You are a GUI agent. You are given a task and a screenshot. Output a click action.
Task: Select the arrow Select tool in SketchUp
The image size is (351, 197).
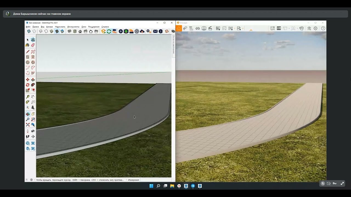click(28, 40)
